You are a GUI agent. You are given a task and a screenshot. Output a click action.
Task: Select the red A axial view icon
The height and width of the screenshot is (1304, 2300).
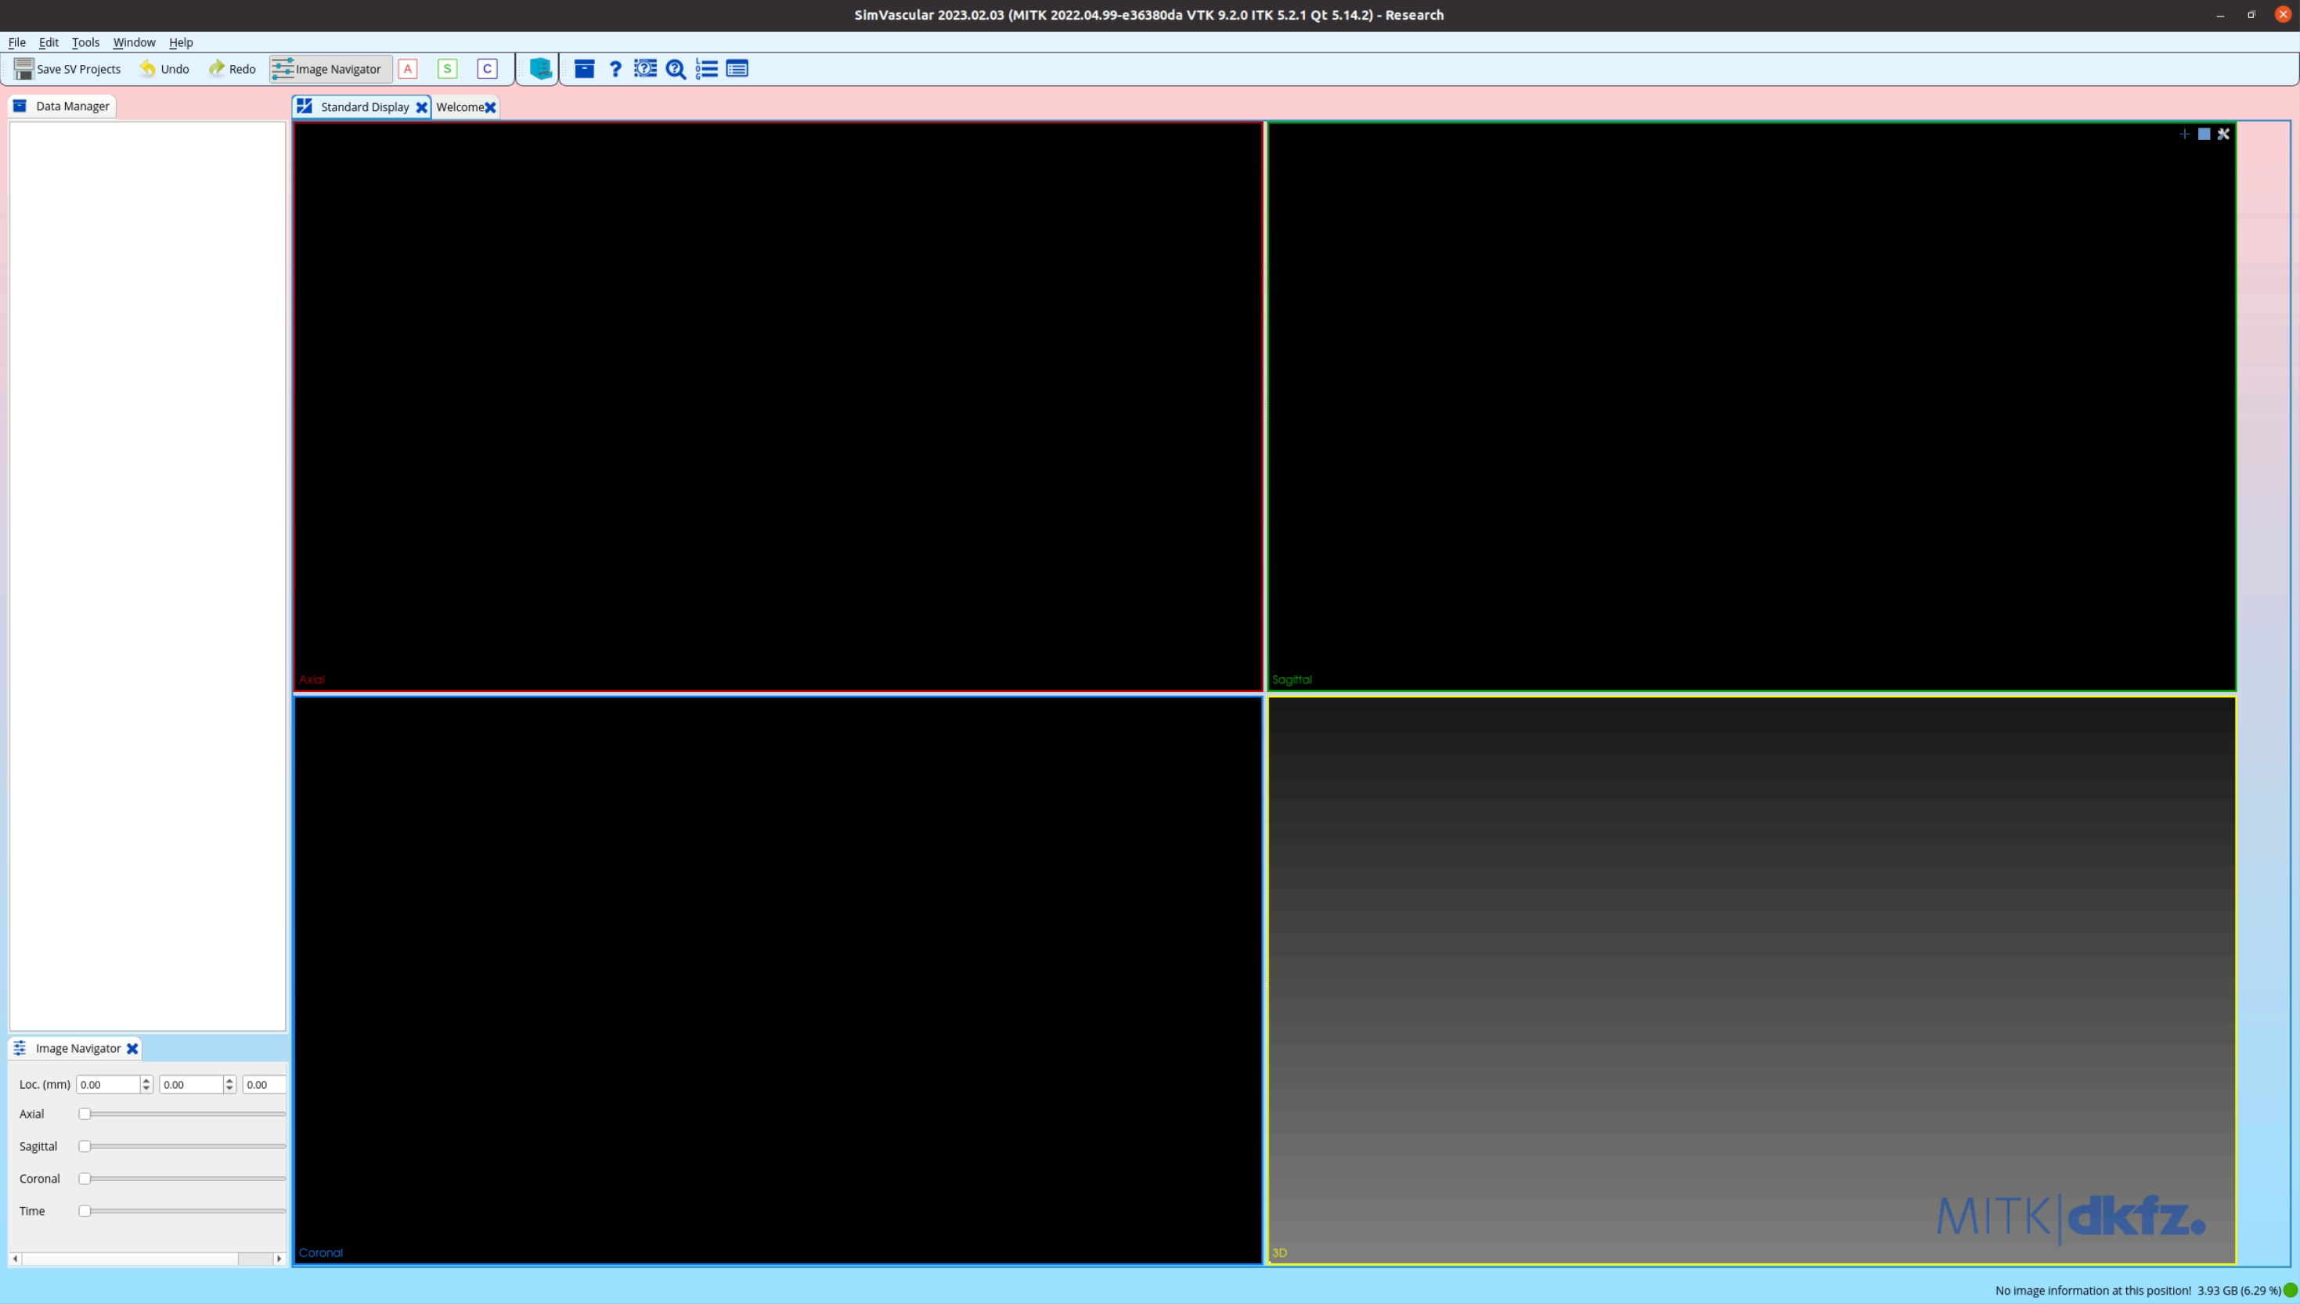tap(409, 69)
